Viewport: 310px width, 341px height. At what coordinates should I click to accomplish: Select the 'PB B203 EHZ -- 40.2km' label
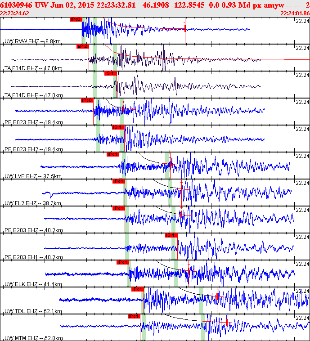coord(33,230)
